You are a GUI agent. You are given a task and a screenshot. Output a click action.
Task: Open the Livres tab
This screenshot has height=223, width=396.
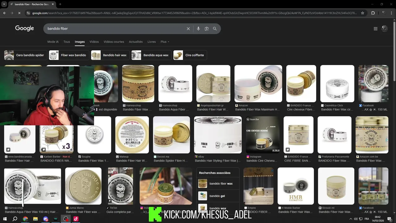(152, 42)
